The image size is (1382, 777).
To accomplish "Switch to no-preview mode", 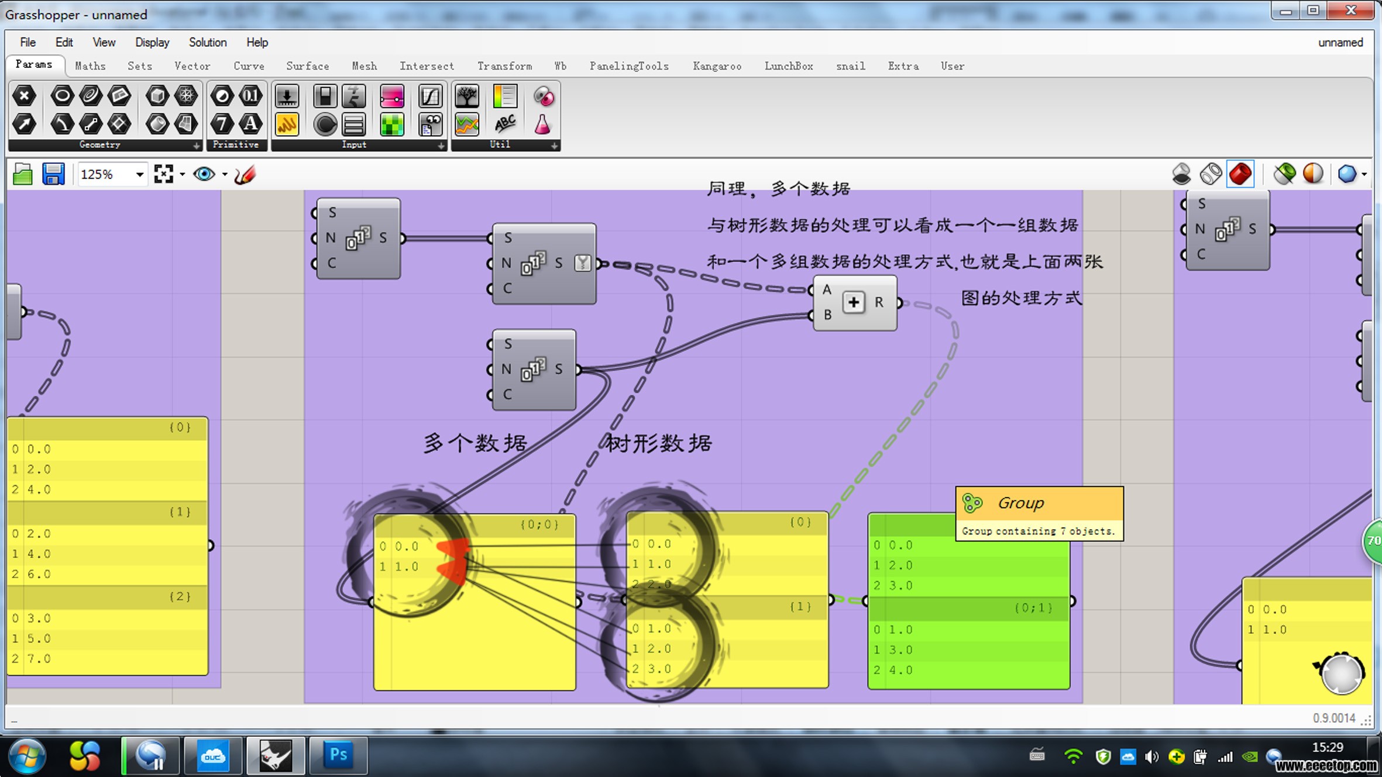I will coord(1181,174).
